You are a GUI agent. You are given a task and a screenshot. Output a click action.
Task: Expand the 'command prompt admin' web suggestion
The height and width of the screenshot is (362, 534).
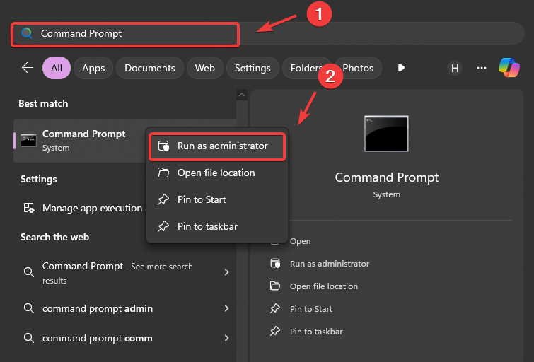(x=226, y=308)
